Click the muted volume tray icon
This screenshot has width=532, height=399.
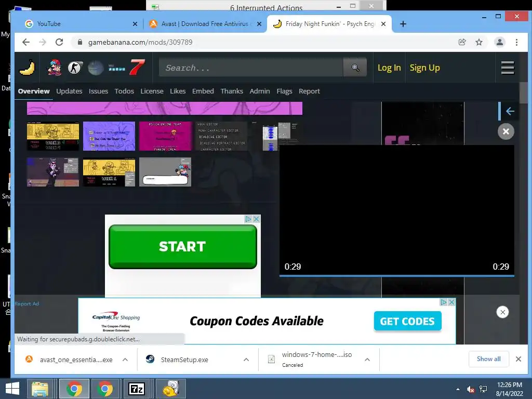coord(470,389)
